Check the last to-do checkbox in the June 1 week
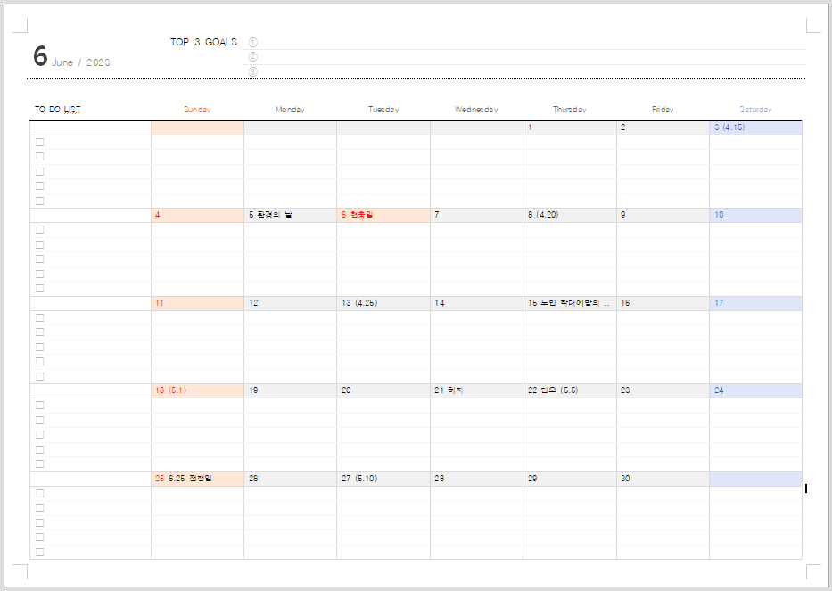 (x=40, y=201)
